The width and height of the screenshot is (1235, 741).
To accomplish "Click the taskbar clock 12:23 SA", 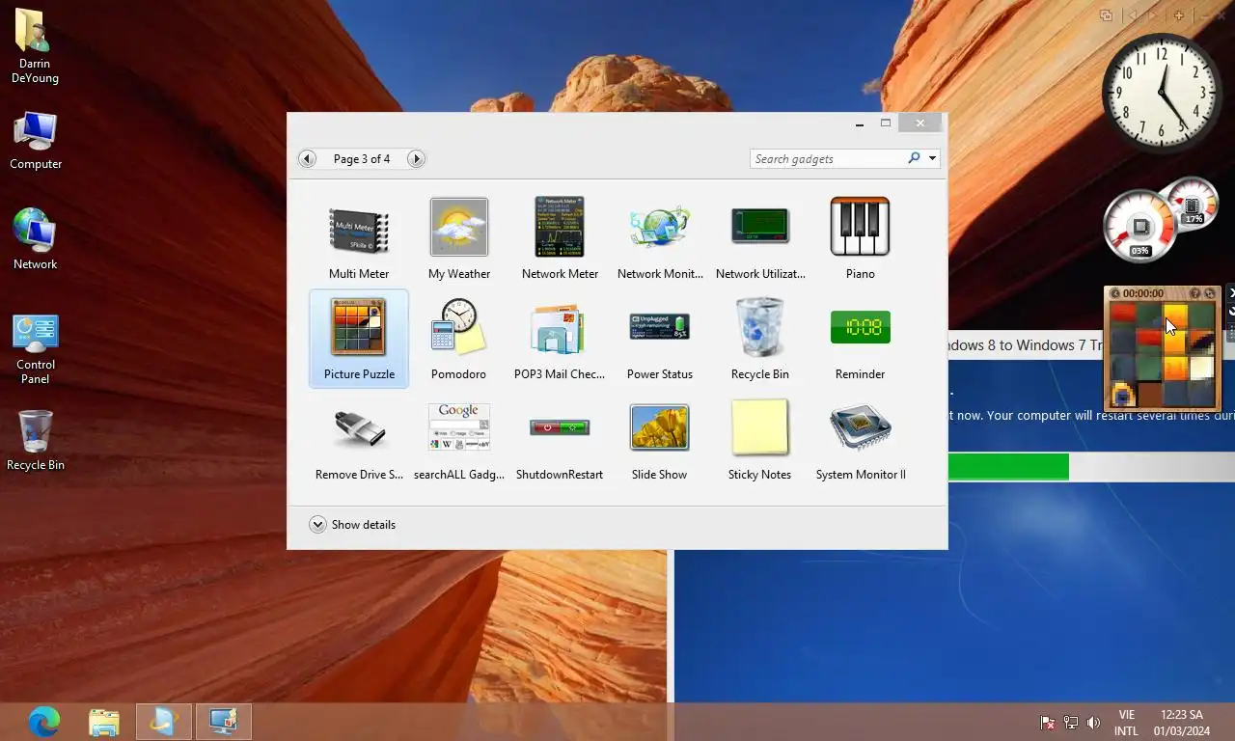I will click(1182, 723).
